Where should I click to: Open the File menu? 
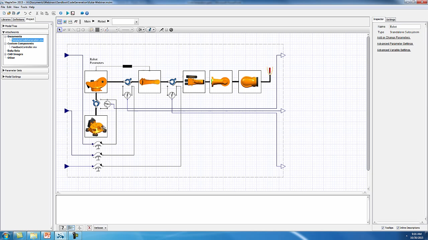(x=3, y=7)
